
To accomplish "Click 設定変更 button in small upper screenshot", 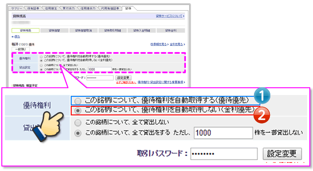I will pos(123,78).
